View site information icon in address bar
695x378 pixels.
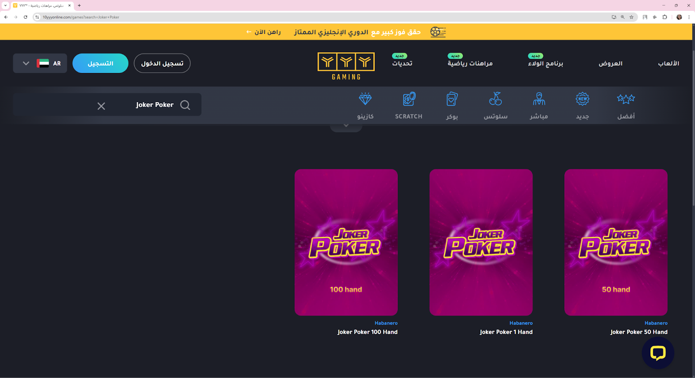pyautogui.click(x=37, y=17)
